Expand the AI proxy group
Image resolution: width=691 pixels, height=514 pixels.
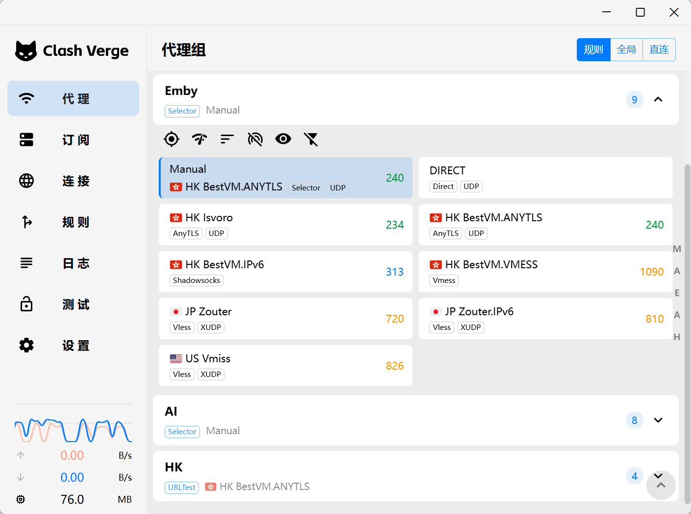click(x=658, y=420)
